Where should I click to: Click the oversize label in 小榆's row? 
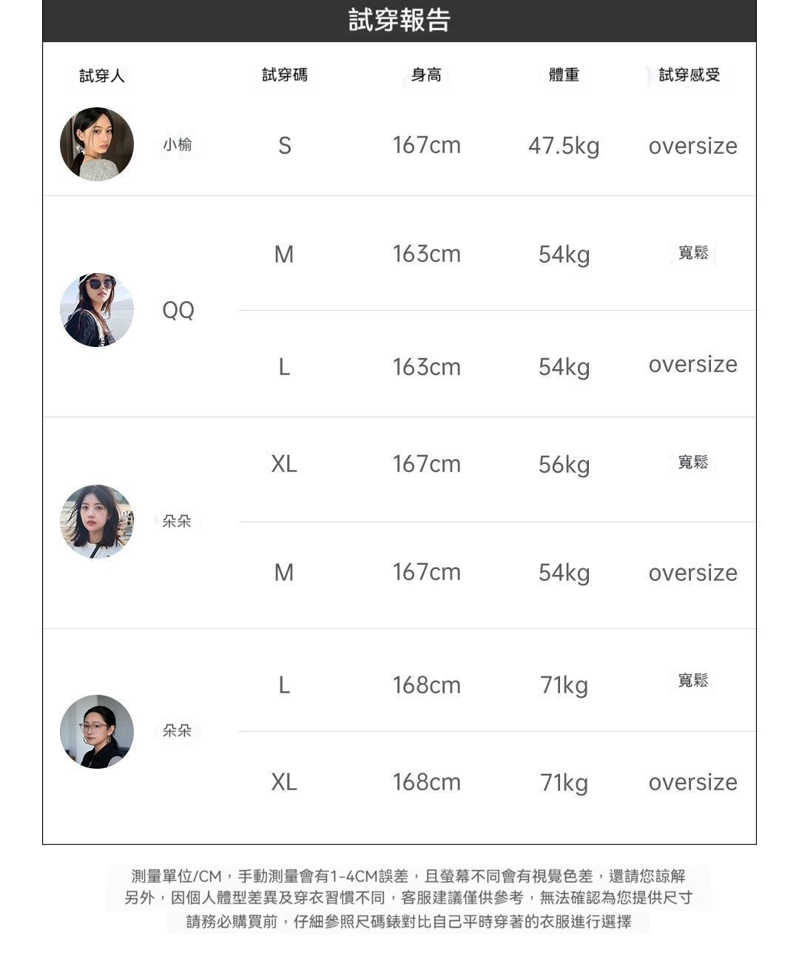pyautogui.click(x=693, y=146)
